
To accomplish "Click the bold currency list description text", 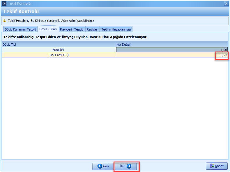I will coord(75,37).
